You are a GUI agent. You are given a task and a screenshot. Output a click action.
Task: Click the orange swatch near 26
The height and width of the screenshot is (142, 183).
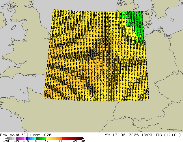pos(61,138)
